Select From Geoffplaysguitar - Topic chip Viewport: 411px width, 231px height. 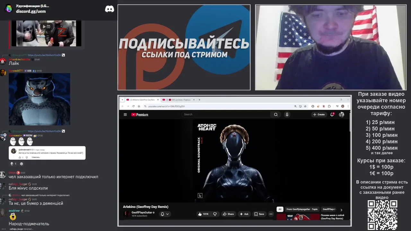(302, 209)
